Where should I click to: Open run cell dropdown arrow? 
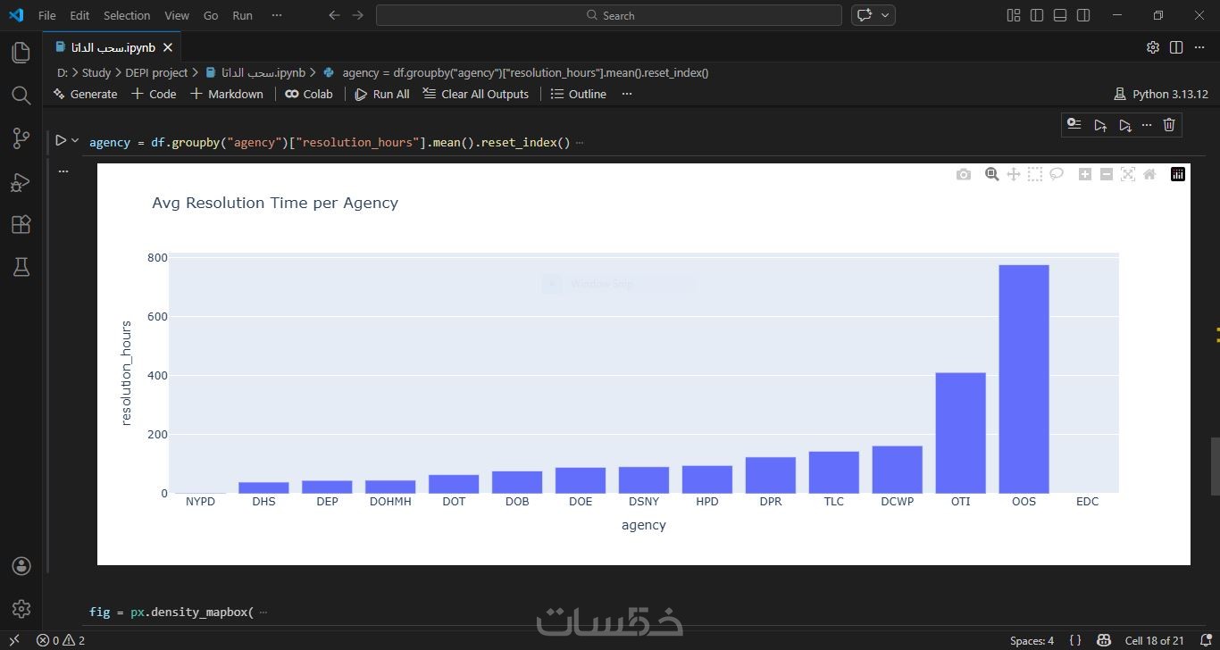click(x=75, y=140)
